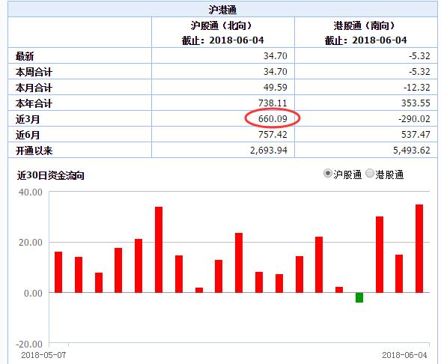Click the value 660.09

[x=273, y=118]
